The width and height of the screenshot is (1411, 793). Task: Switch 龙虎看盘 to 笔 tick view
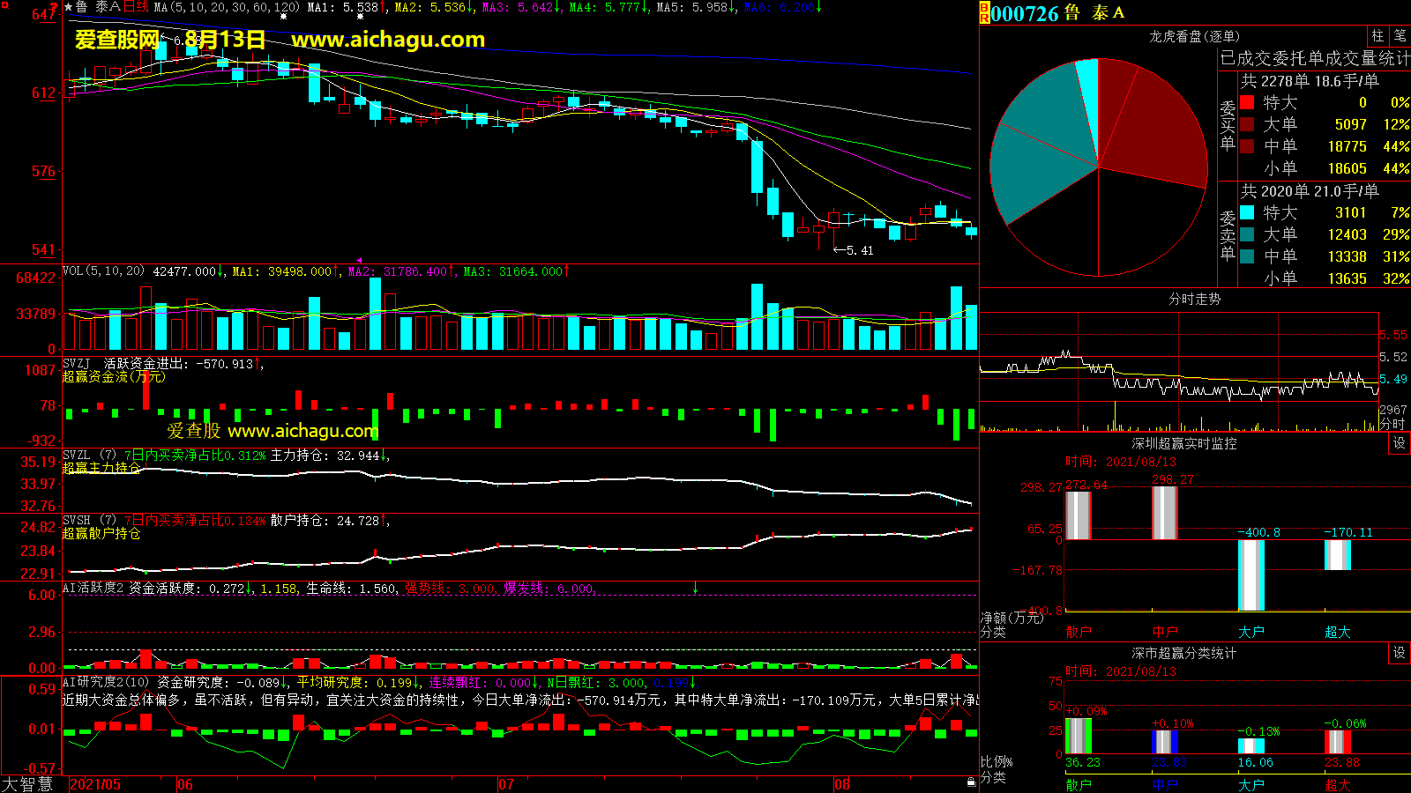coord(1400,36)
